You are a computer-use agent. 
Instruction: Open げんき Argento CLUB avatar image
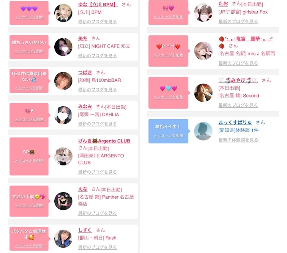click(63, 156)
